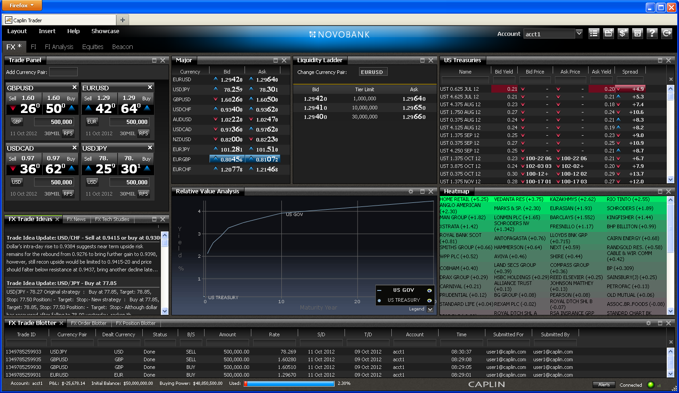Open FX Trade Blotter settings gear
679x393 pixels.
pyautogui.click(x=649, y=323)
